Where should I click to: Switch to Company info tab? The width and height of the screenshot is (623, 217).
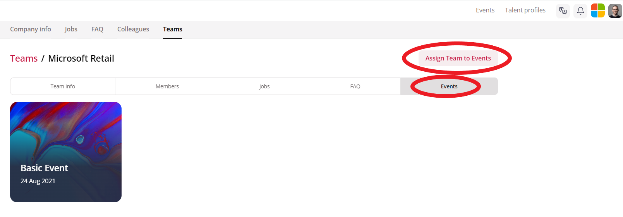tap(31, 29)
